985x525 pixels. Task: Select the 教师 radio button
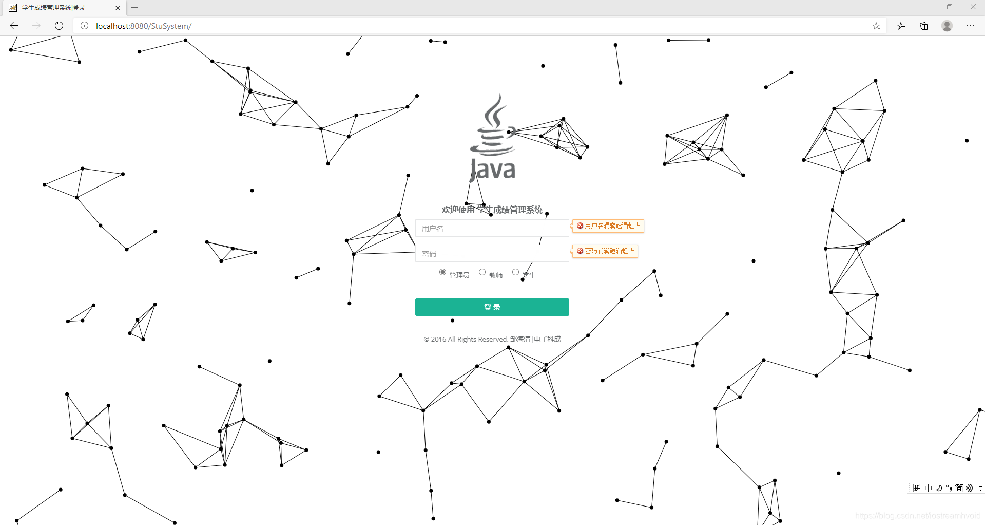[x=482, y=272]
